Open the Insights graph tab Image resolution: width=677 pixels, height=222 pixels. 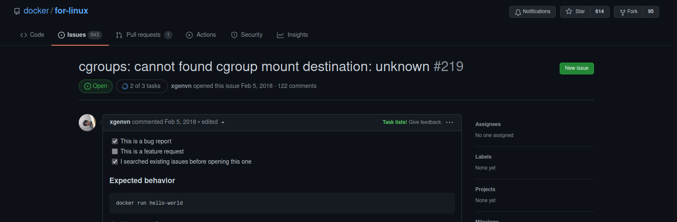292,35
